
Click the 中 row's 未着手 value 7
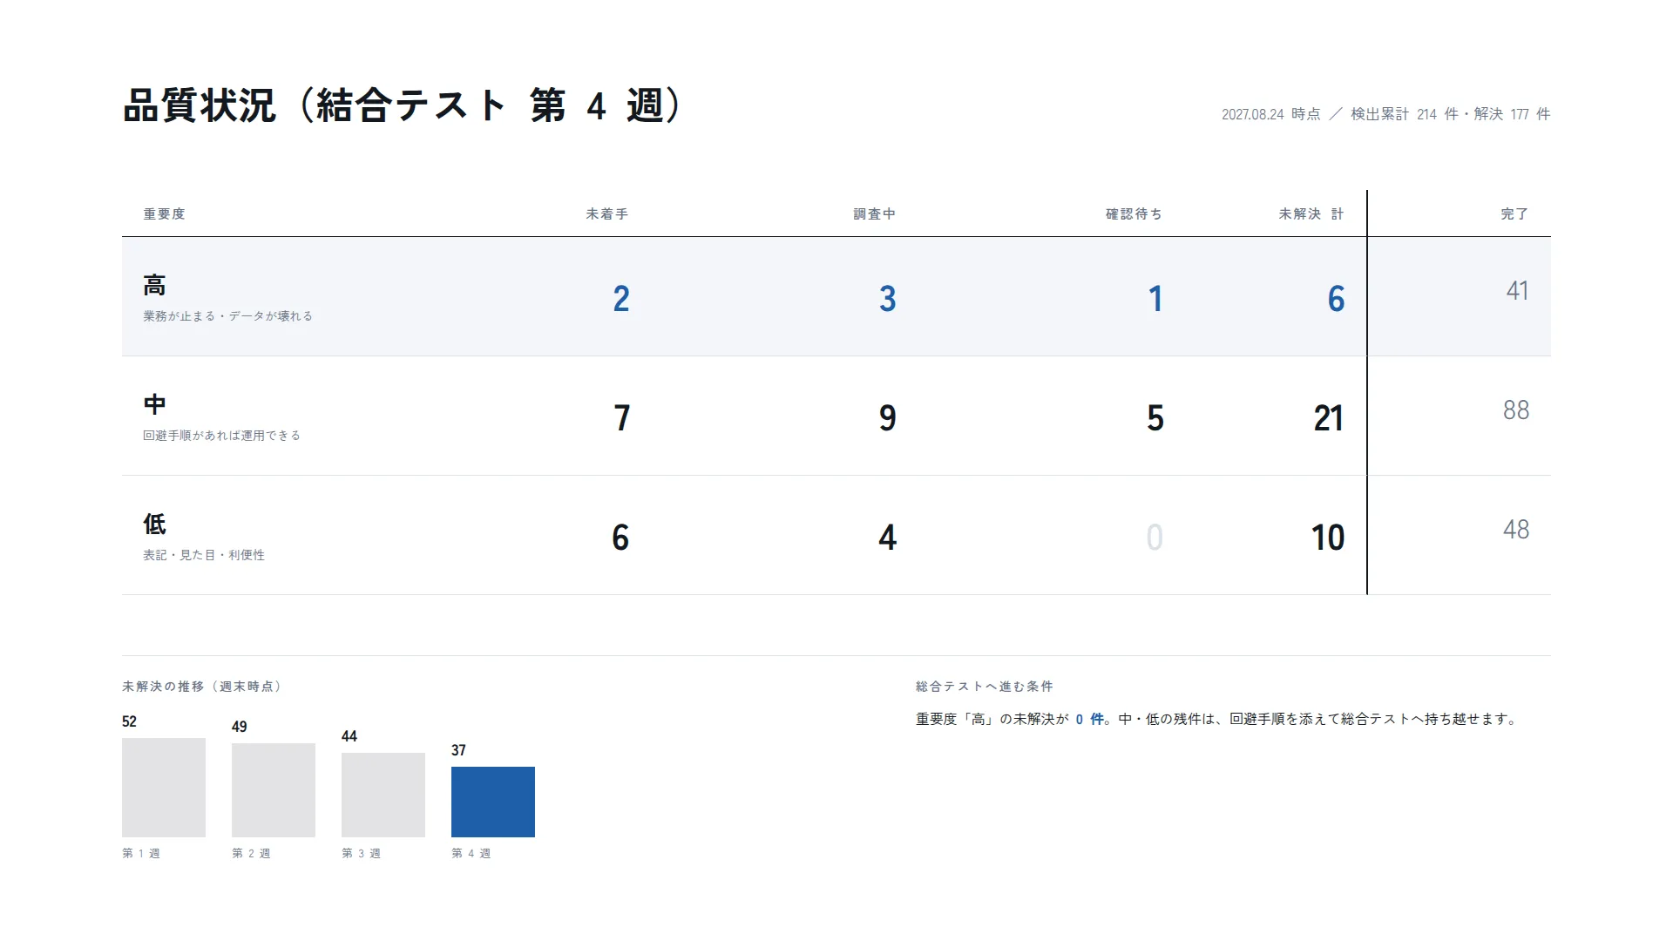click(x=621, y=418)
